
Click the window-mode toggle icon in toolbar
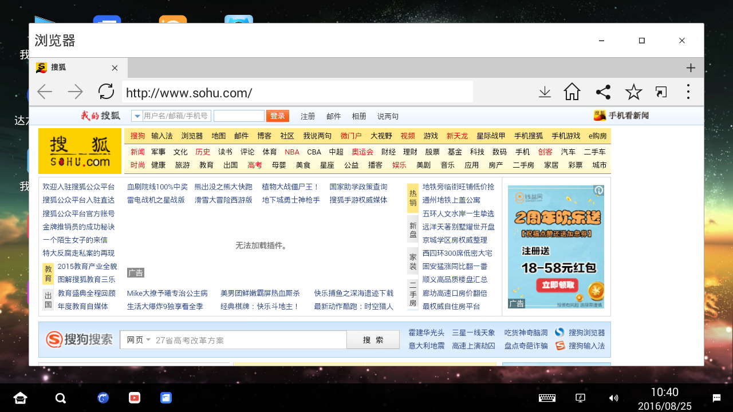pyautogui.click(x=661, y=92)
